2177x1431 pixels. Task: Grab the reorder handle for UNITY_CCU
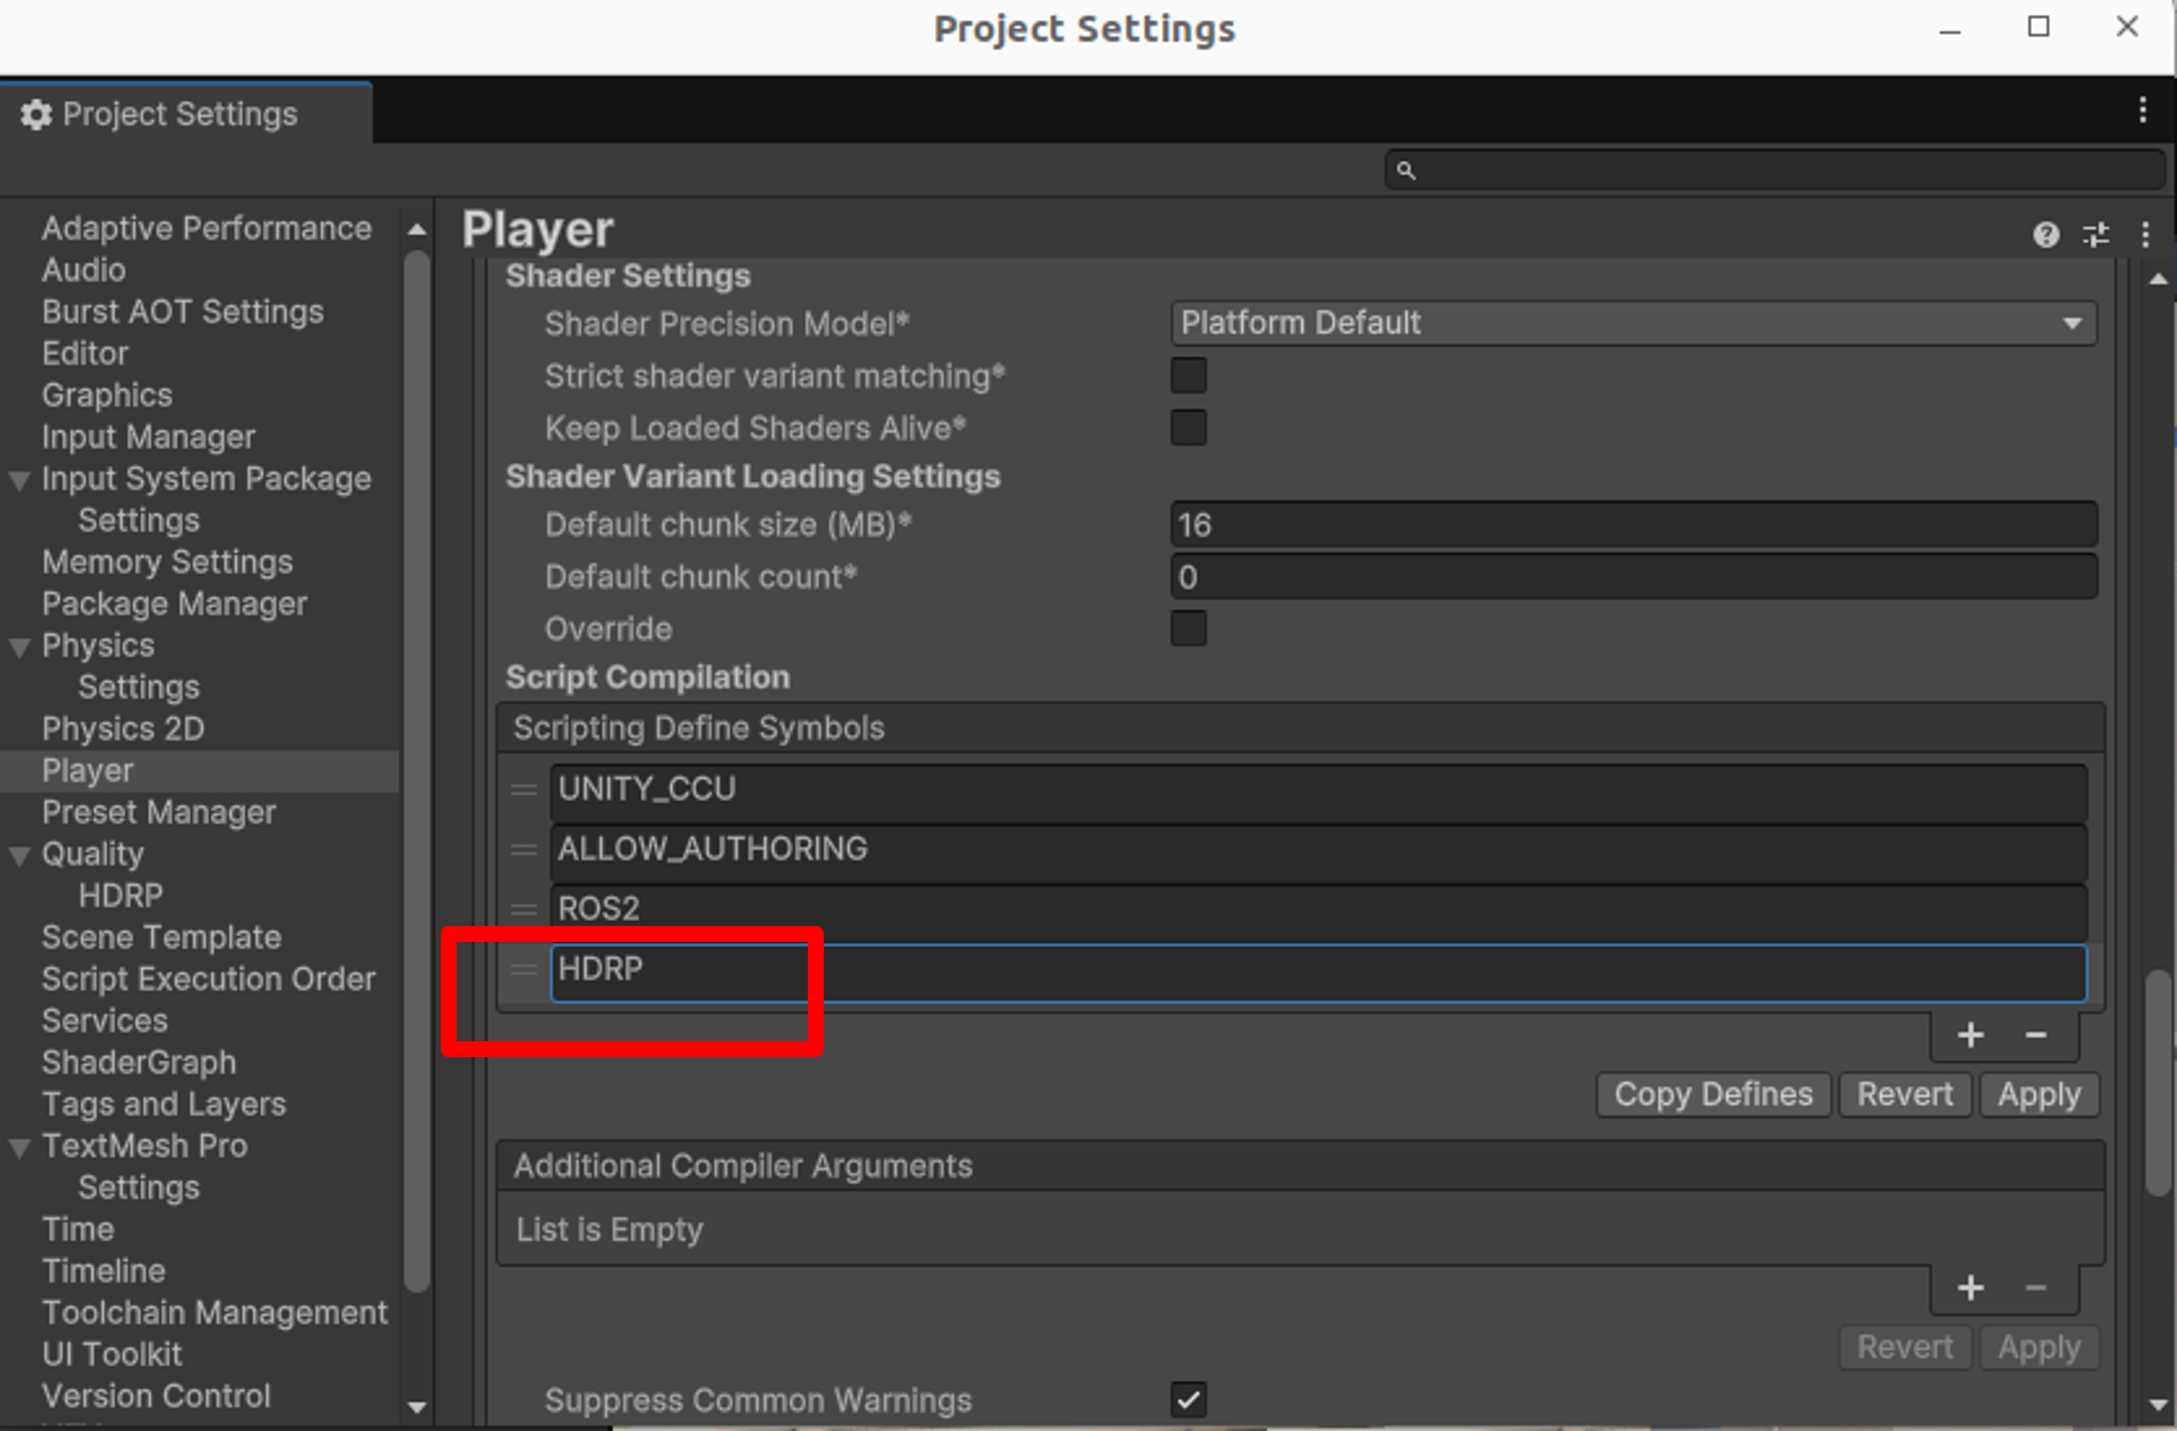523,790
